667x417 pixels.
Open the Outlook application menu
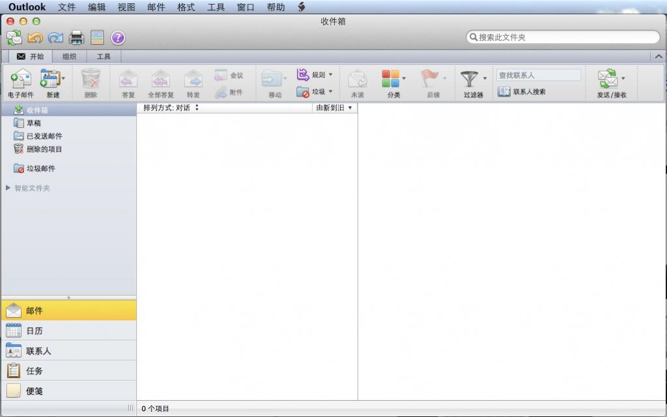27,7
